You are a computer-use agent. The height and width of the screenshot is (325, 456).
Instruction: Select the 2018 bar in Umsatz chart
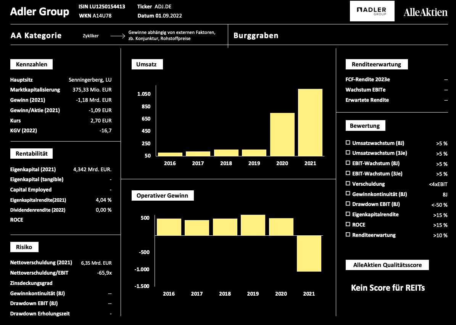click(226, 153)
